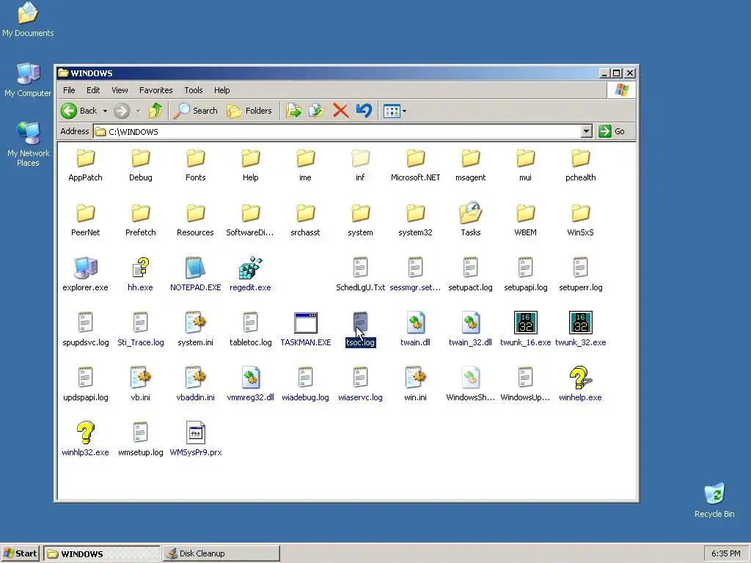
Task: Switch to Disk Cleanup taskbar button
Action: click(x=221, y=553)
